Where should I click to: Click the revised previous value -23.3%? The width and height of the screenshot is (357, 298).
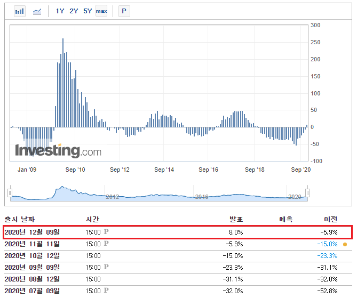327,256
